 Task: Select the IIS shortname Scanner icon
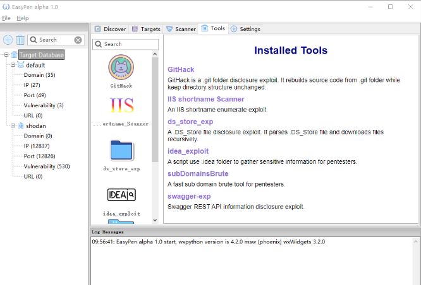tap(121, 105)
